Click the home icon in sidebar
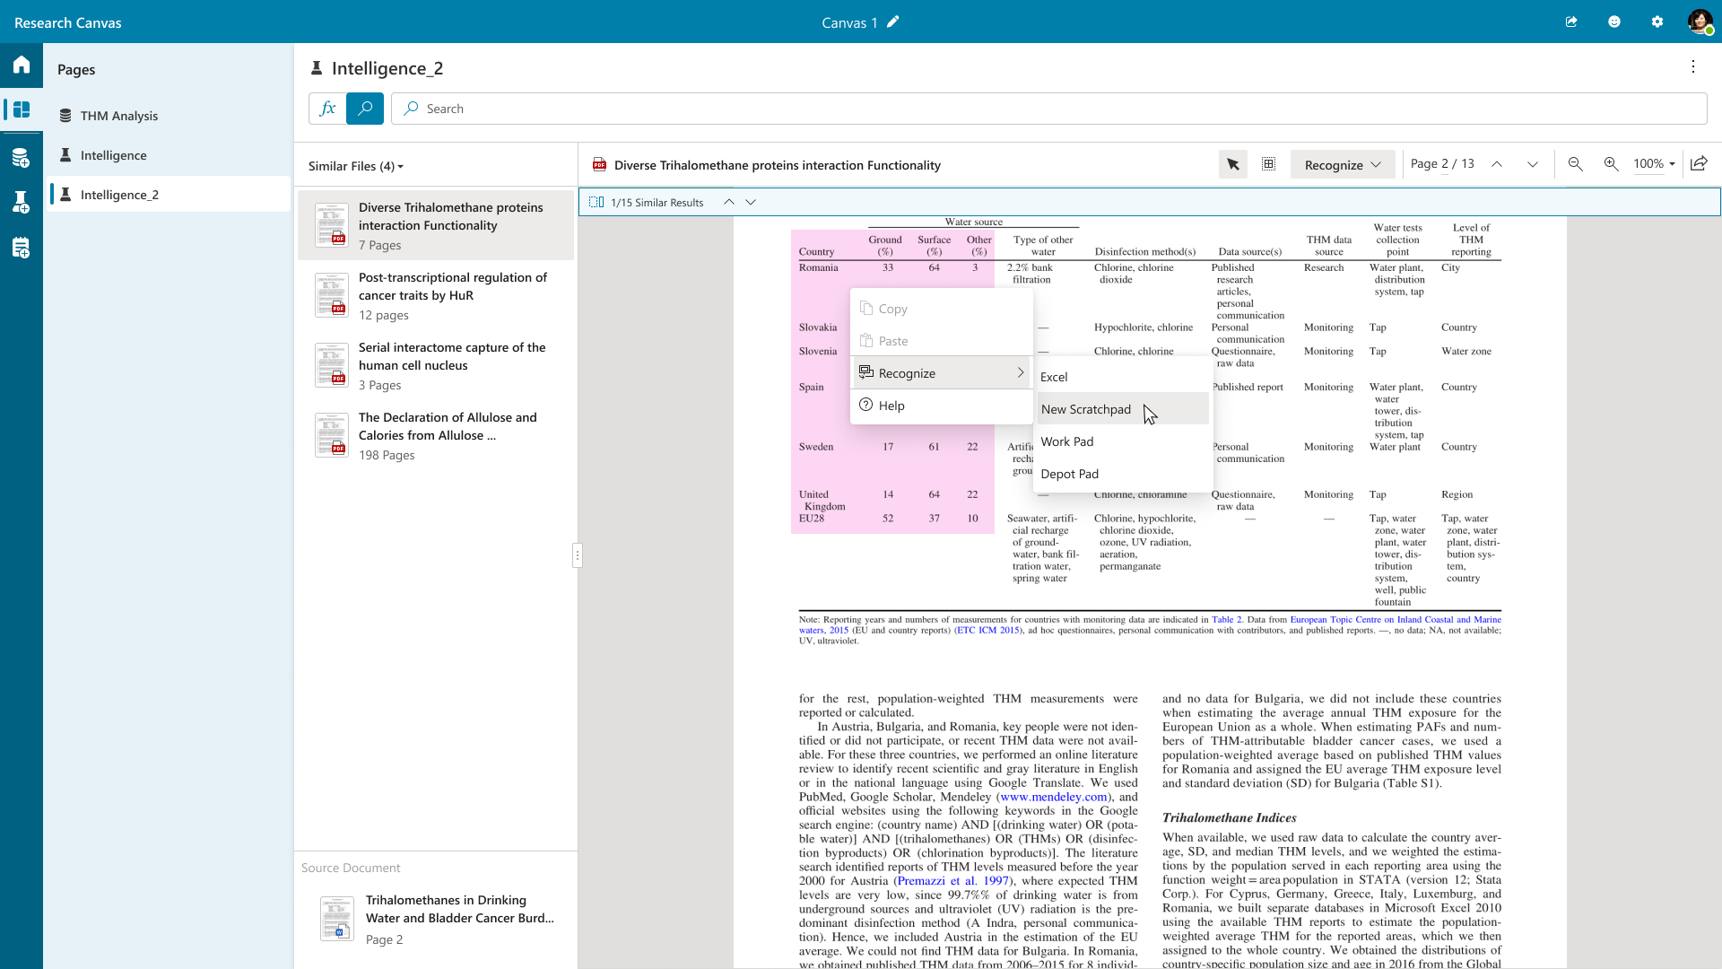Screen dimensions: 1722x969 (22, 65)
